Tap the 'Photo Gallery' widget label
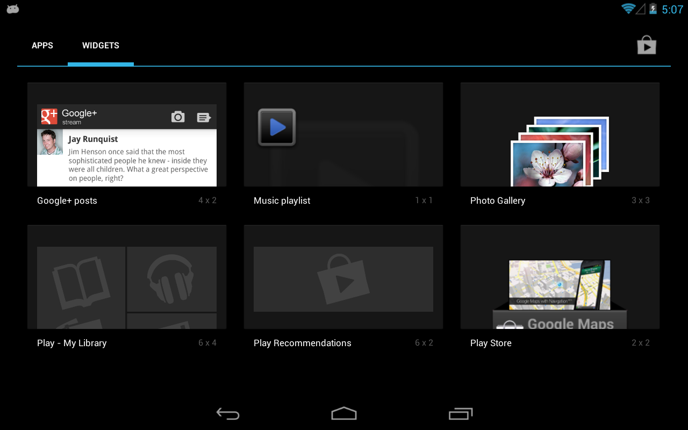The height and width of the screenshot is (430, 688). coord(498,200)
